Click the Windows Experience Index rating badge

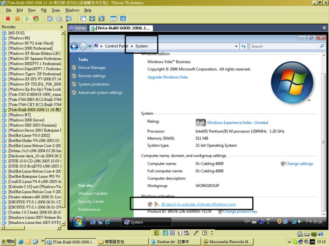pyautogui.click(x=200, y=123)
